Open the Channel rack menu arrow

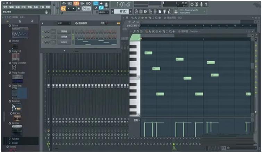tap(42, 23)
